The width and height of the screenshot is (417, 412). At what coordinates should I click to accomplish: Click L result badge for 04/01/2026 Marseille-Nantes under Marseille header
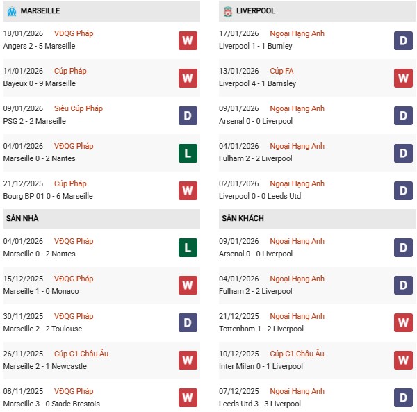pyautogui.click(x=188, y=153)
